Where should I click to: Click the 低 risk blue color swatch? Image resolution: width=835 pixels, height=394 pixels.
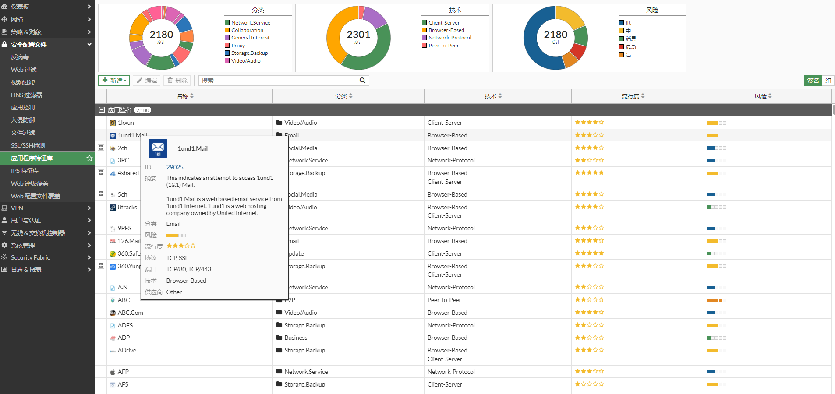(x=621, y=23)
